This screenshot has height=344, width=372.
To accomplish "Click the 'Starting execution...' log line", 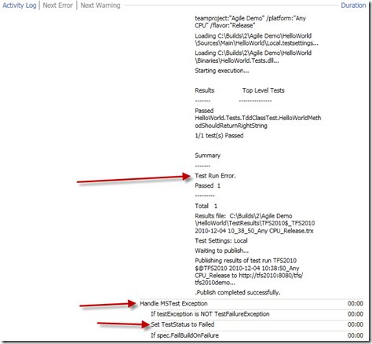I will point(222,71).
